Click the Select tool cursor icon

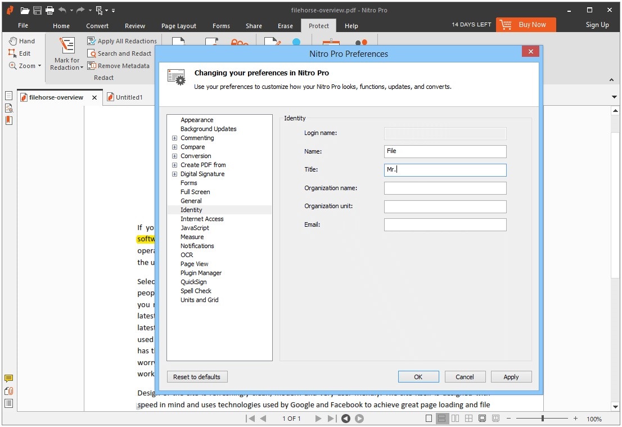tap(99, 11)
